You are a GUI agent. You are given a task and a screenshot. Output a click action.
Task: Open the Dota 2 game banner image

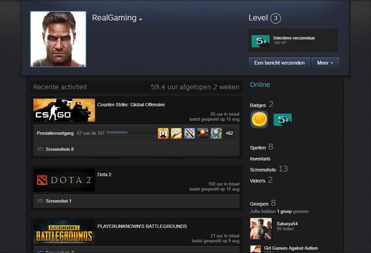[x=64, y=180]
